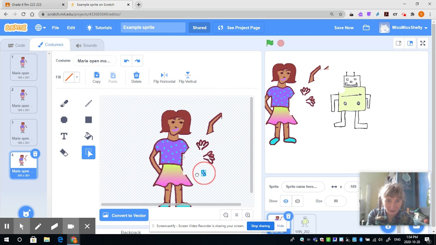Stop project with red stop sign
The width and height of the screenshot is (436, 245).
[x=281, y=43]
